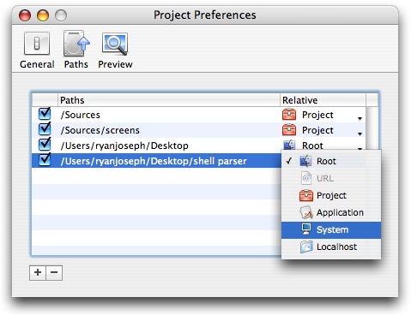This screenshot has width=411, height=315.
Task: Click the Paths column header
Action: click(x=169, y=100)
